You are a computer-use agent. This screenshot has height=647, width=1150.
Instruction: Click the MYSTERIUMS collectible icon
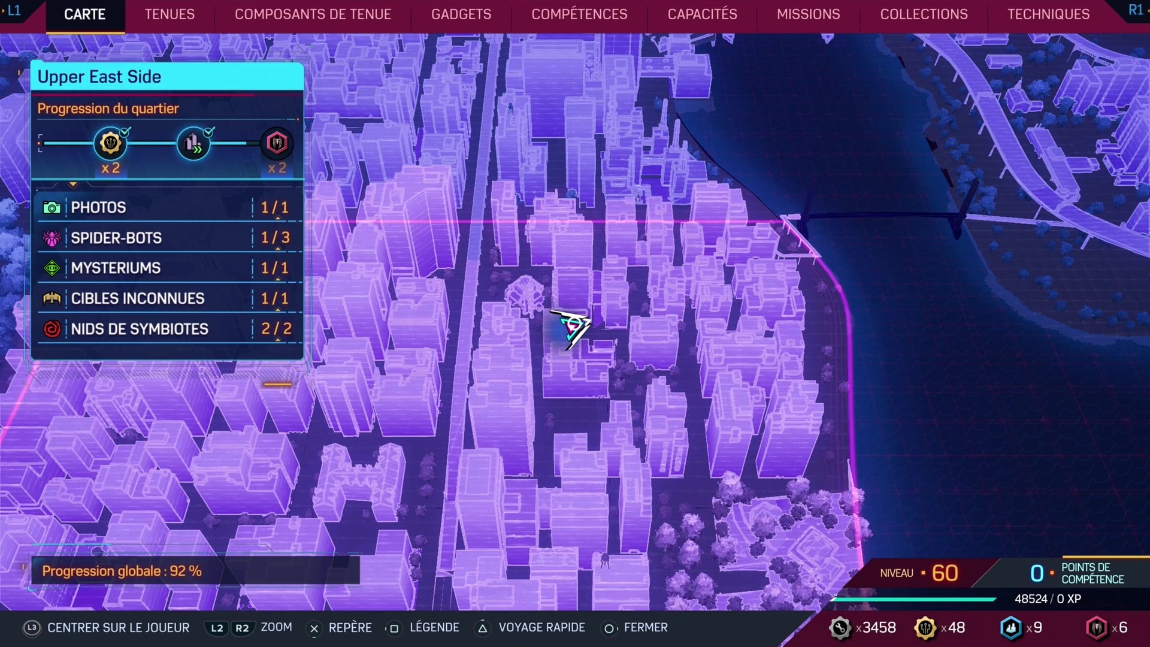tap(52, 268)
